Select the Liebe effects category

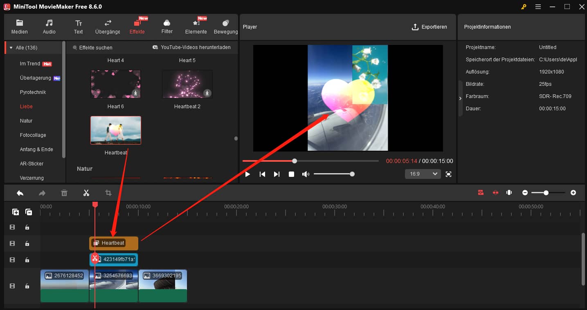(26, 106)
